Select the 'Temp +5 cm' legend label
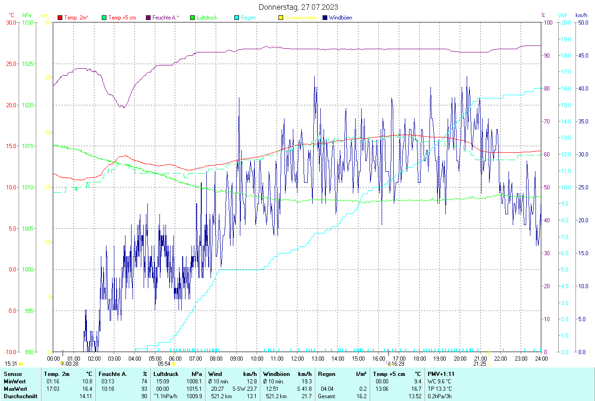Viewport: 595px width, 401px height. point(122,18)
